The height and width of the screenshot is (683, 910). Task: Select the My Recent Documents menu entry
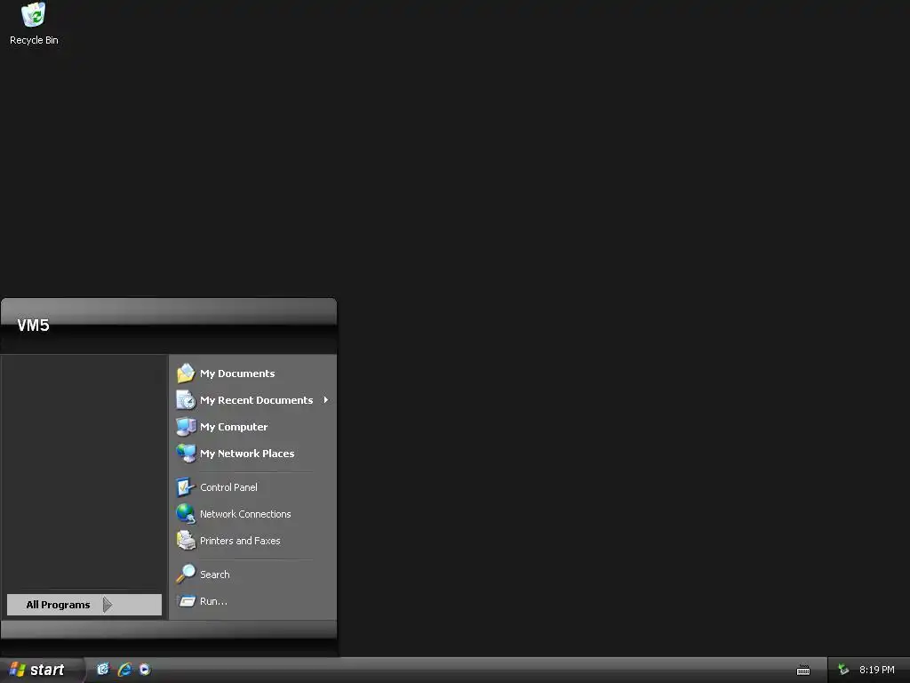(x=253, y=399)
